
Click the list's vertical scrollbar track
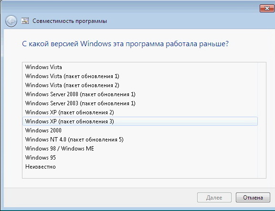click(262, 120)
